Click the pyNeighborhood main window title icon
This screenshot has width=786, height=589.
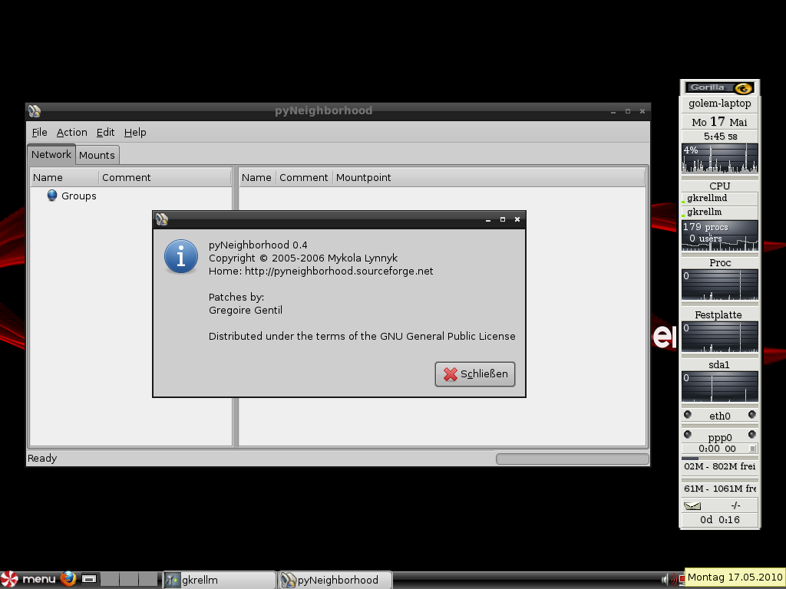[34, 110]
